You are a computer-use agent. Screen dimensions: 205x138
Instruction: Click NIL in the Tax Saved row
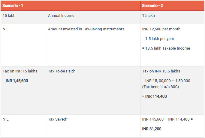(x=6, y=119)
